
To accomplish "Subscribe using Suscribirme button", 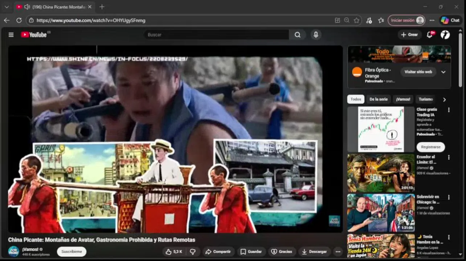I will [71, 252].
